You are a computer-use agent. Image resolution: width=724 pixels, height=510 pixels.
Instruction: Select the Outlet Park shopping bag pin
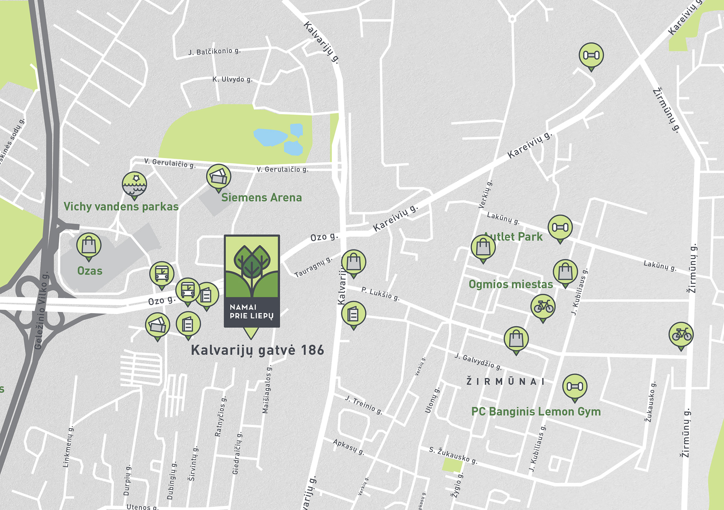[x=483, y=249]
